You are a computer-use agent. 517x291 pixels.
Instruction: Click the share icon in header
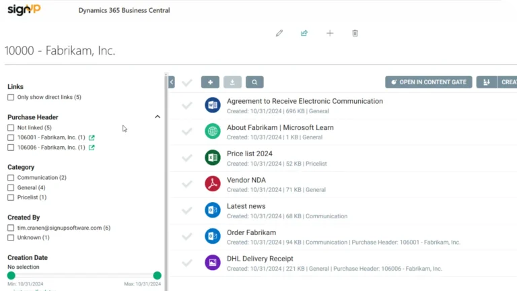pyautogui.click(x=304, y=33)
